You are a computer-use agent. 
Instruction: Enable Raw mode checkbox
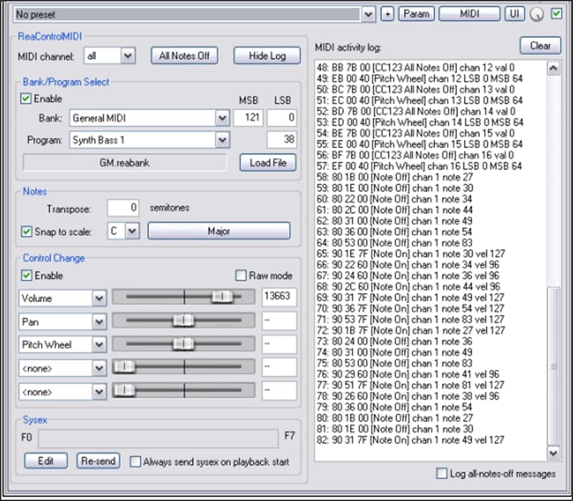pos(241,275)
